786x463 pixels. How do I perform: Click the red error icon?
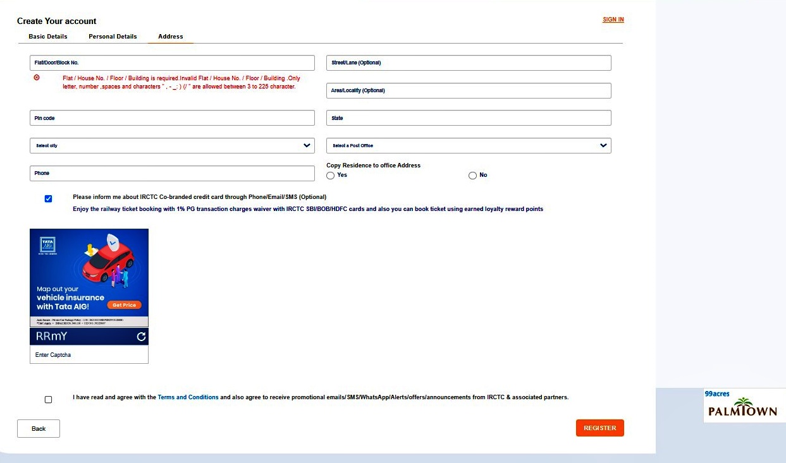point(37,78)
